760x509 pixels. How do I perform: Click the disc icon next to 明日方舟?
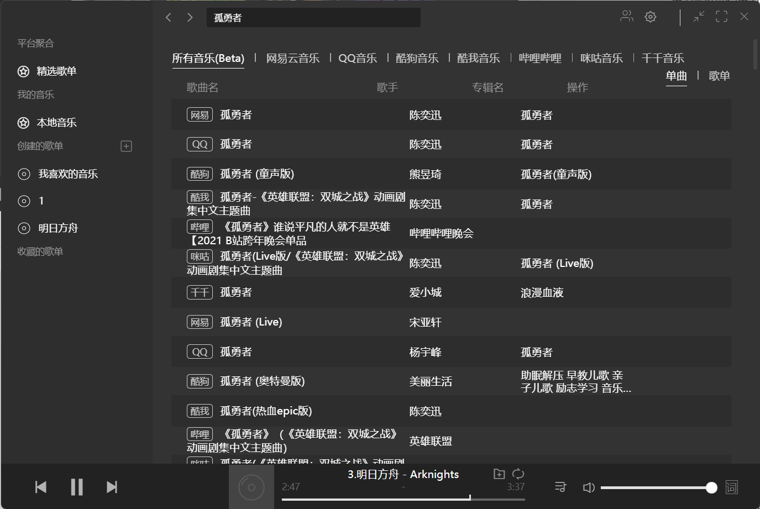(x=24, y=228)
